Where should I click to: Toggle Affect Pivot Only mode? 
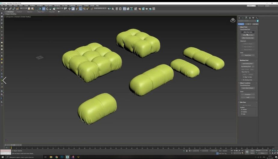tap(248, 32)
